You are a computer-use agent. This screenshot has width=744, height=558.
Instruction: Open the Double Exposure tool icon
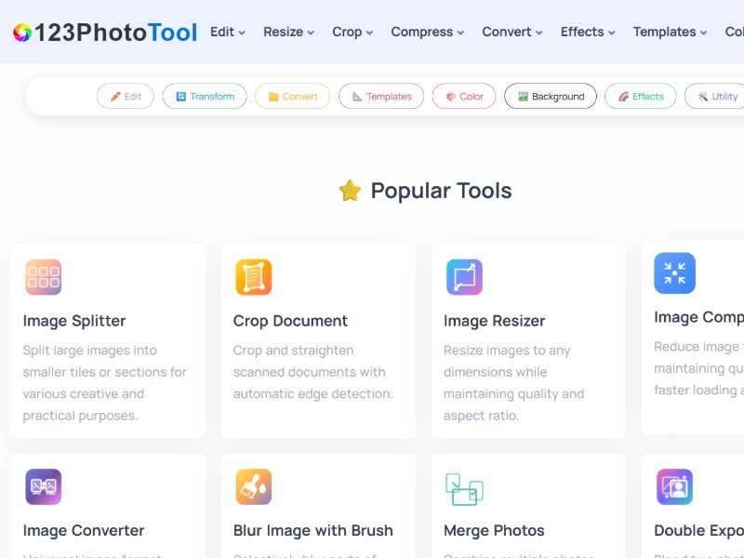pos(674,486)
